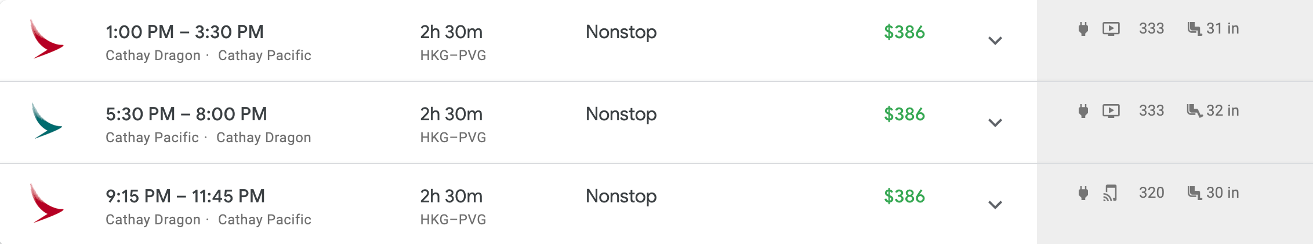Click power outlet icon for 1:00 PM flight
This screenshot has width=1313, height=244.
[x=1083, y=29]
